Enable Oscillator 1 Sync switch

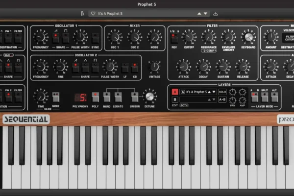point(95,38)
